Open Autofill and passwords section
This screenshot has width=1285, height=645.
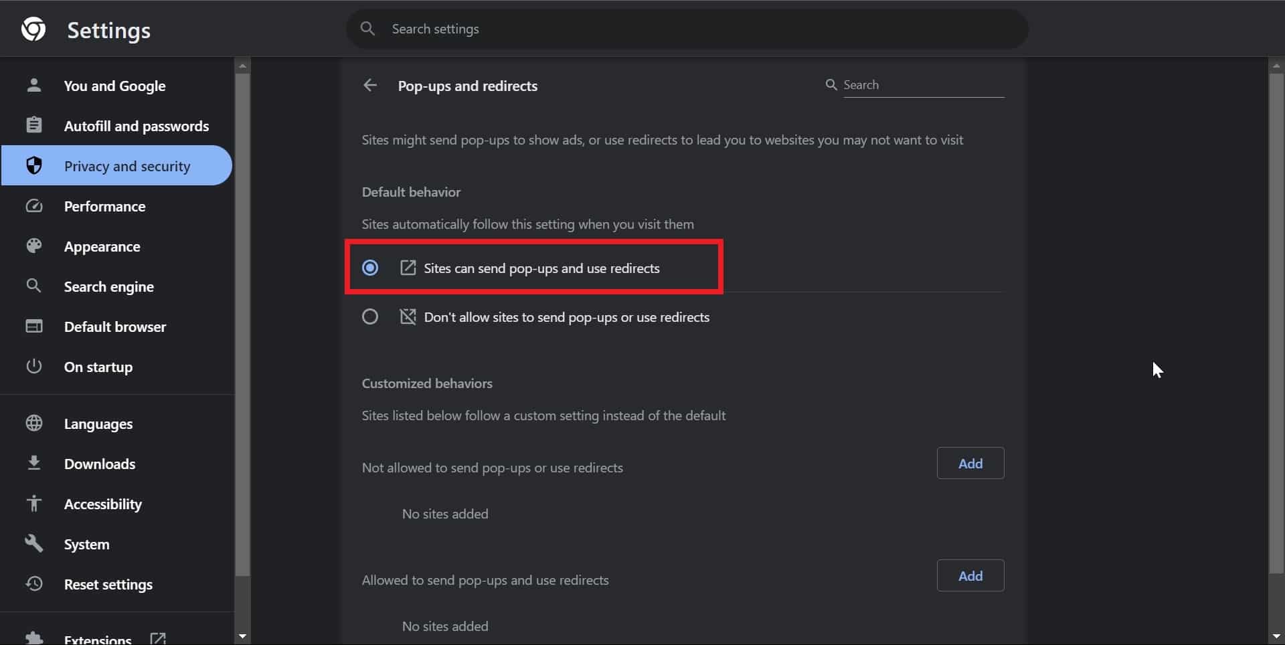[x=136, y=126]
